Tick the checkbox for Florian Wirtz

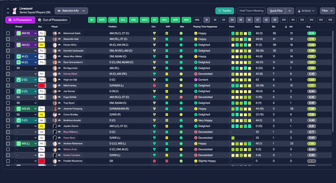coord(8,45)
